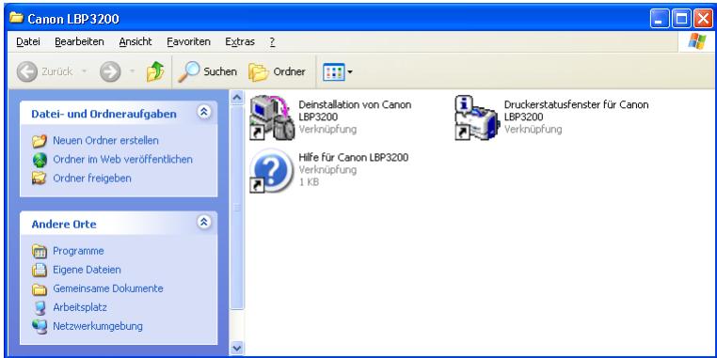Minimize the Canon LBP3200 window
The image size is (717, 358).
tap(659, 19)
